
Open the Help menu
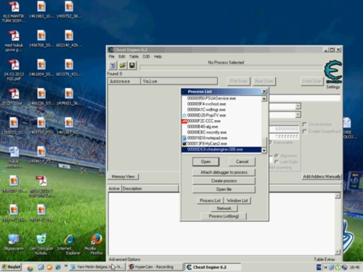point(158,56)
